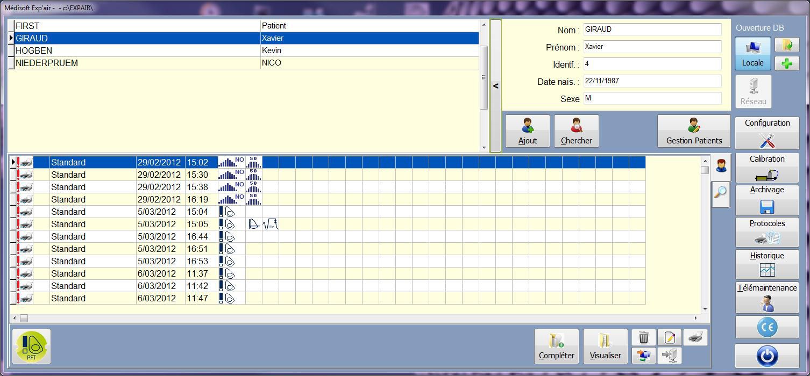Screen dimensions: 810x376
Task: Click the printer icon button
Action: 695,337
